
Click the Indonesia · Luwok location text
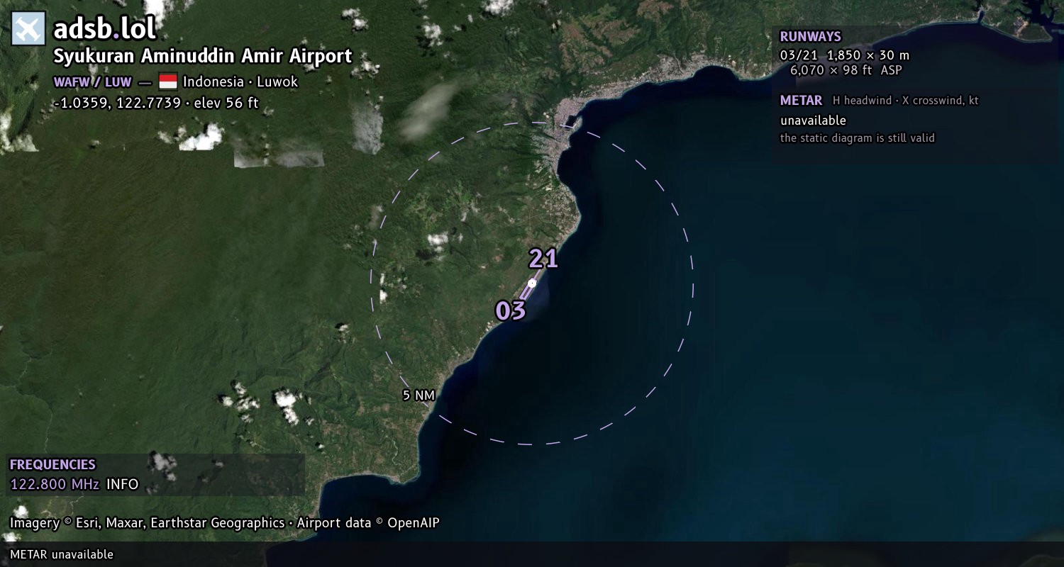coord(240,82)
